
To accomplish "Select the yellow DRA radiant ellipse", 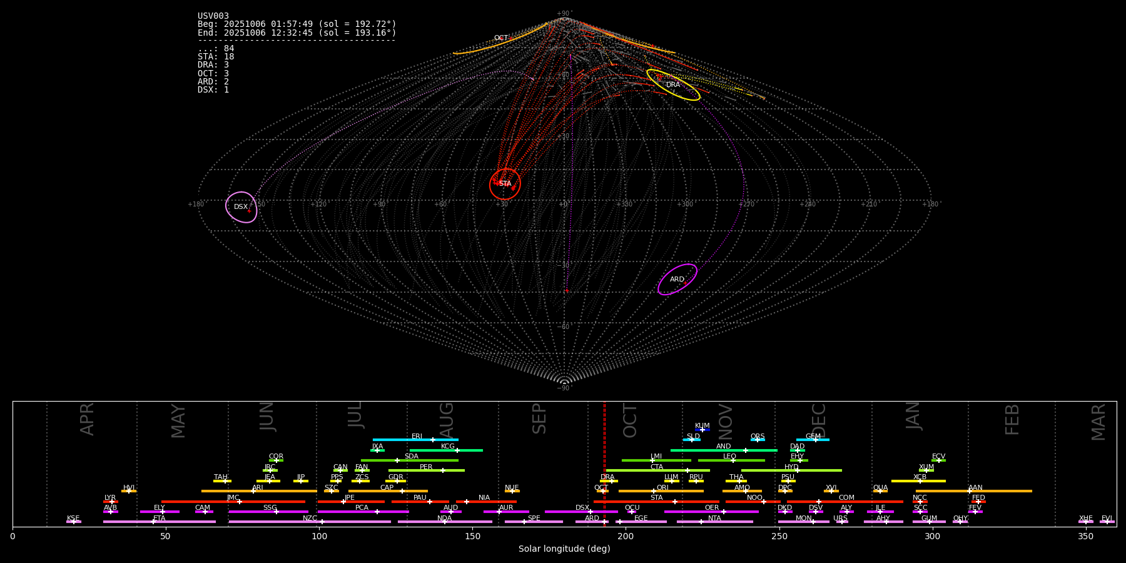I will pos(673,85).
